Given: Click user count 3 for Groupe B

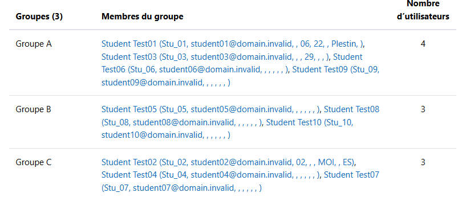Looking at the screenshot, I should (423, 109).
